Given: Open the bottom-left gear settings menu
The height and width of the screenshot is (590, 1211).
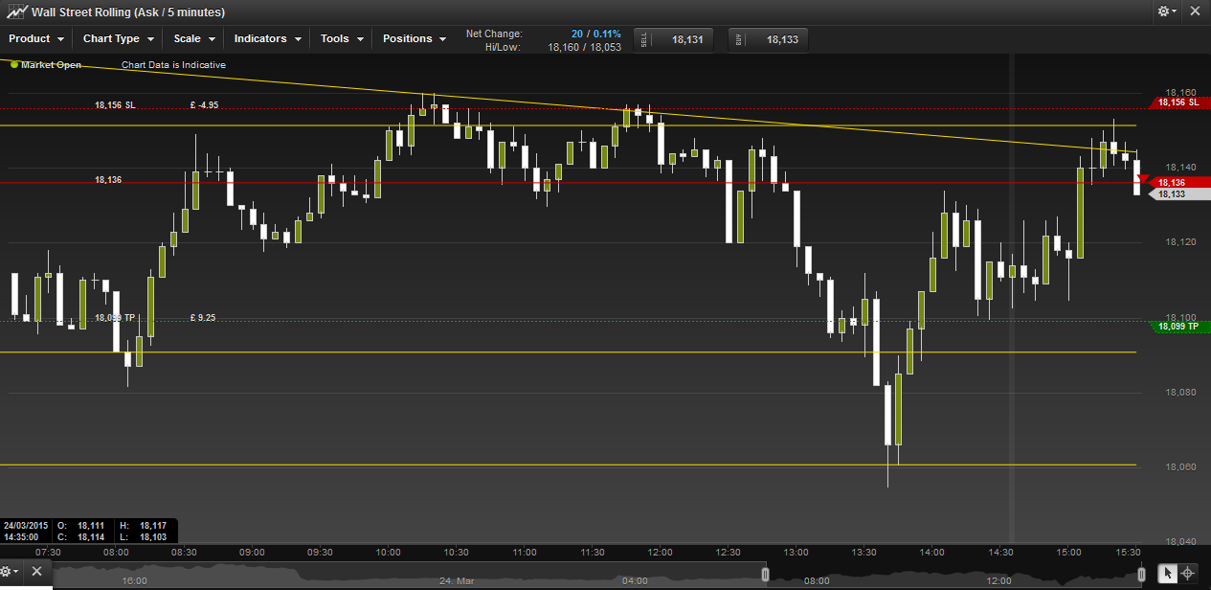Looking at the screenshot, I should pos(9,572).
